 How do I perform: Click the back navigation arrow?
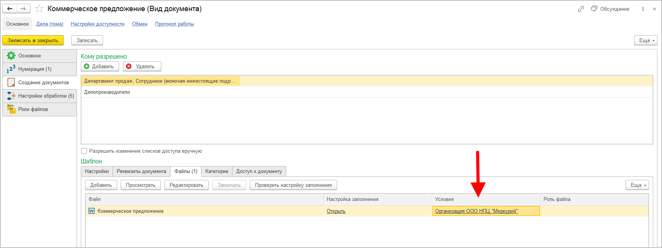[x=10, y=9]
